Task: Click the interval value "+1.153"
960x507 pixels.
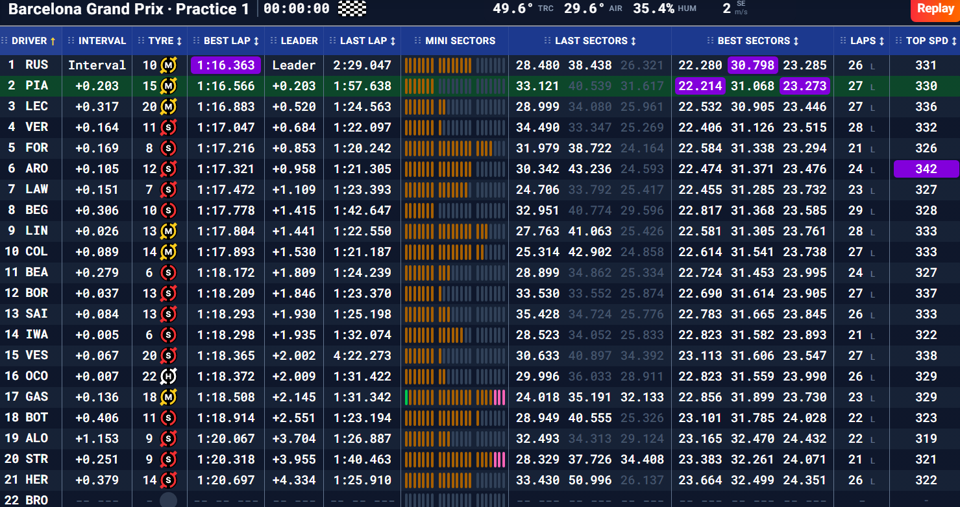Action: pos(97,438)
